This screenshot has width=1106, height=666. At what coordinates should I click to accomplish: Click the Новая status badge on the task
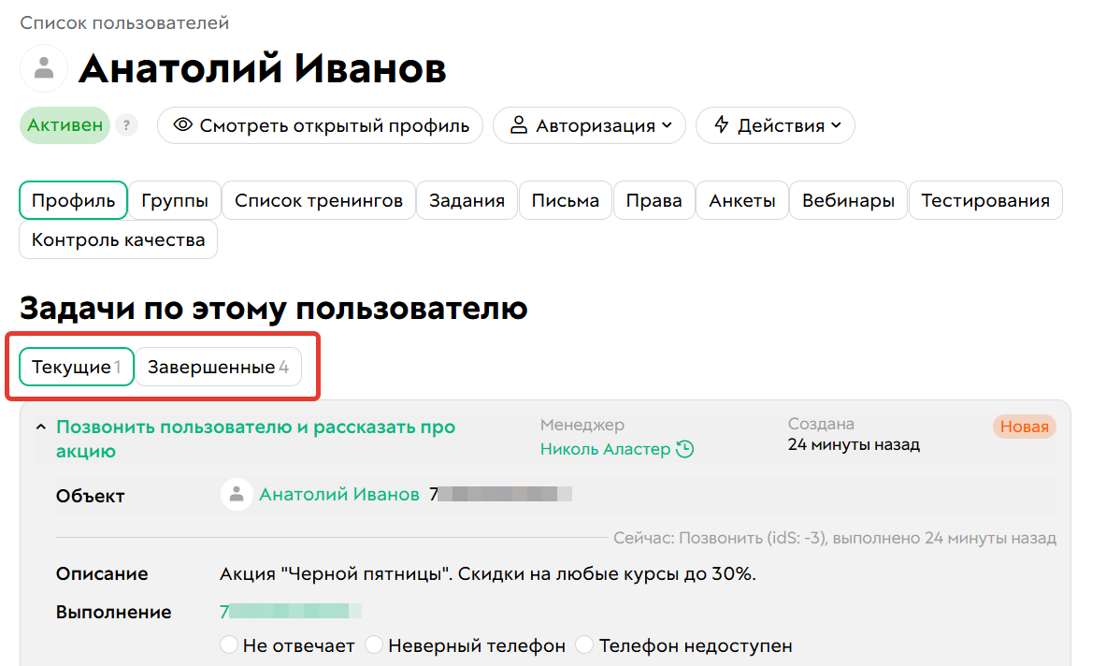point(1025,427)
